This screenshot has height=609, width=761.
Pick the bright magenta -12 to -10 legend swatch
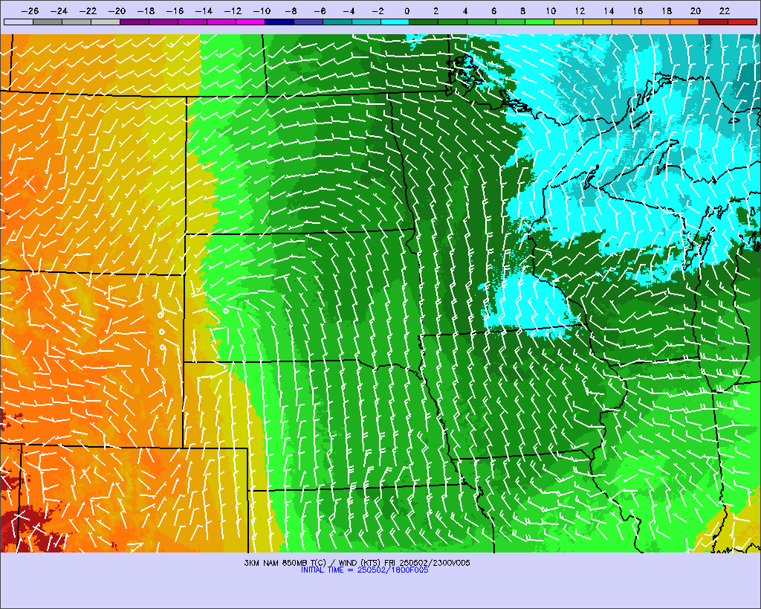pyautogui.click(x=250, y=22)
